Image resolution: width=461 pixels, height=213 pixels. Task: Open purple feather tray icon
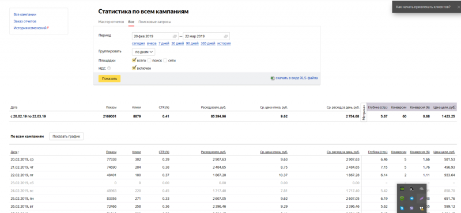click(x=421, y=199)
